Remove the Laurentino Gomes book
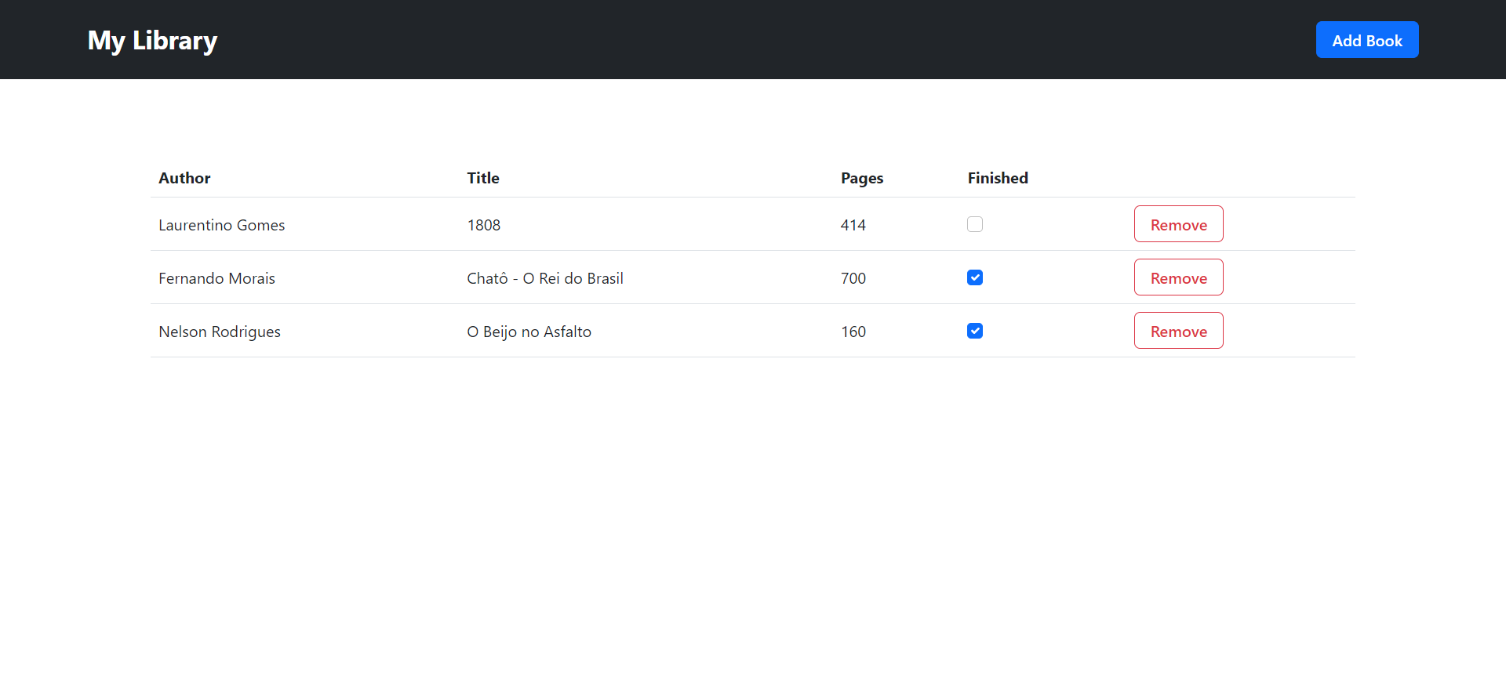 pyautogui.click(x=1177, y=224)
